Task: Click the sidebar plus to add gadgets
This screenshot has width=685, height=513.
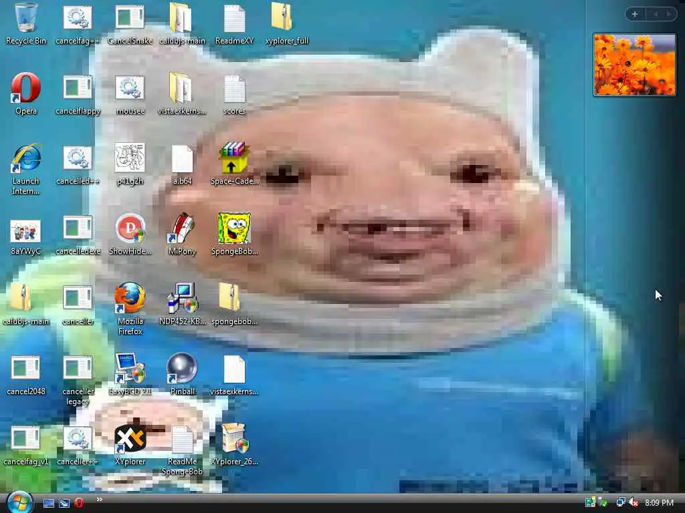Action: pos(635,14)
